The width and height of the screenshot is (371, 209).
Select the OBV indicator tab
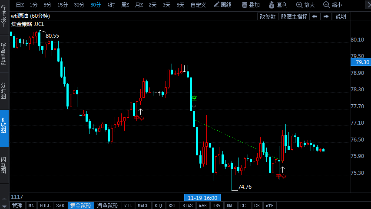216,206
